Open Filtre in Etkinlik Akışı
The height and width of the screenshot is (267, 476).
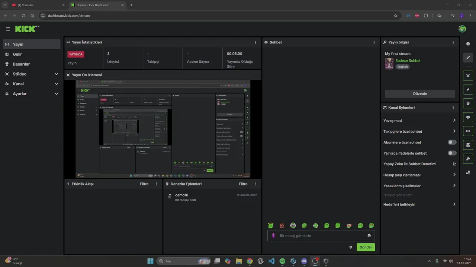(144, 184)
